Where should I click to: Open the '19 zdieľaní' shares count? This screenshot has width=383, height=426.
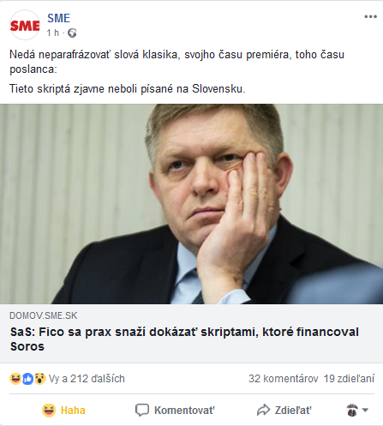349,379
